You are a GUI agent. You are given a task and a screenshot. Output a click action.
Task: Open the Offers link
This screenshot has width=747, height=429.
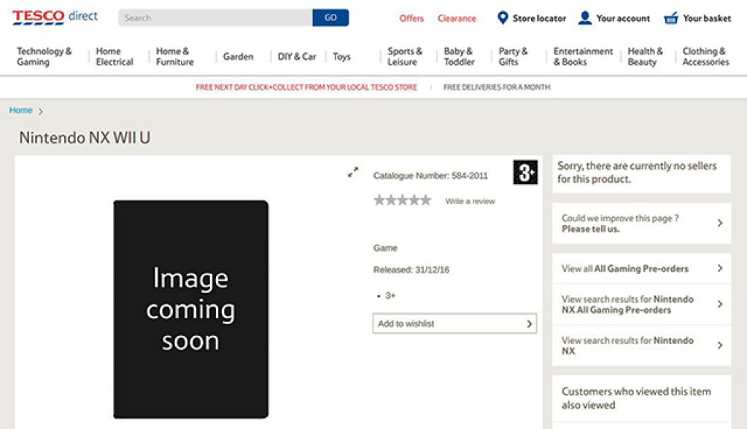point(411,18)
